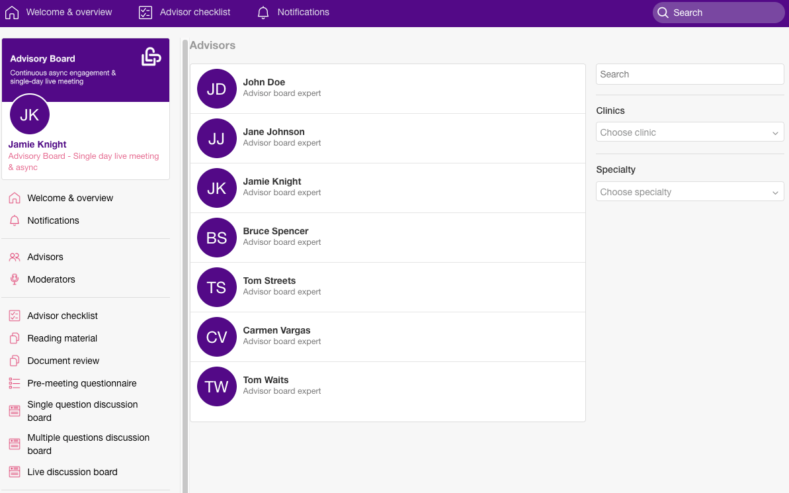Open sidebar Notifications link
789x493 pixels.
coord(54,220)
